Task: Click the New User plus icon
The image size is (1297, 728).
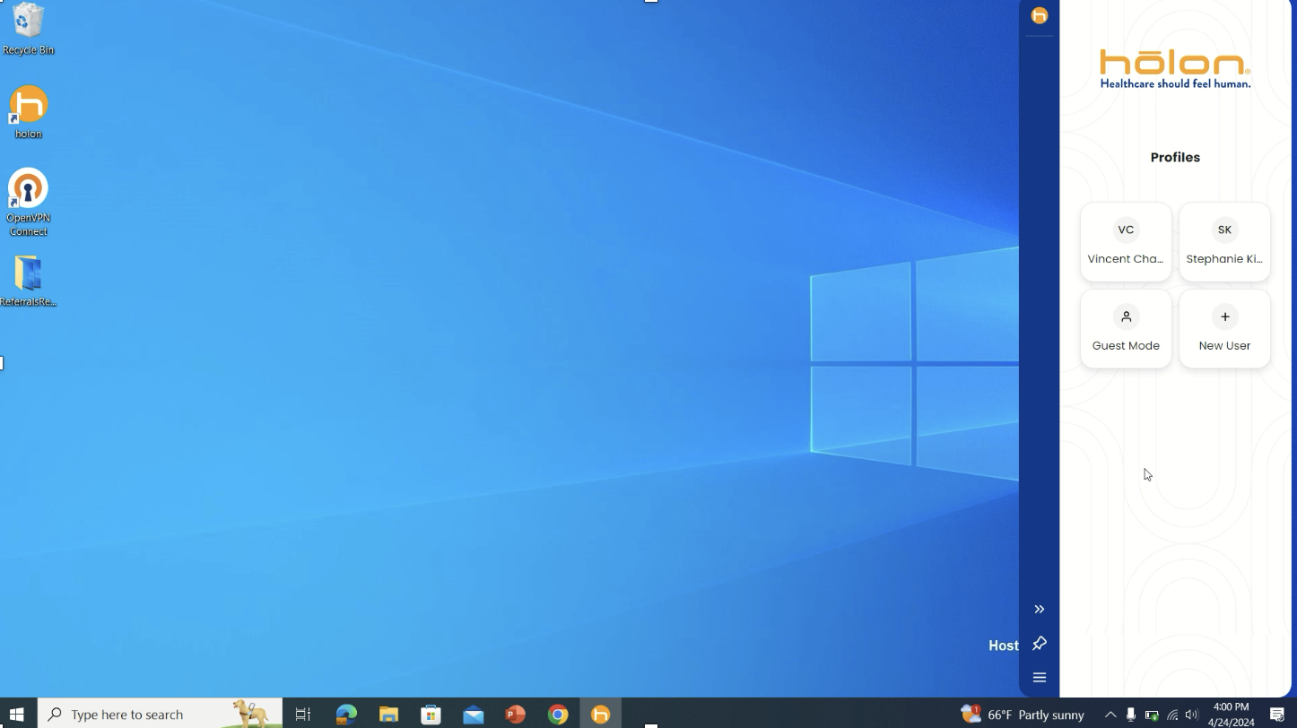Action: [1224, 316]
